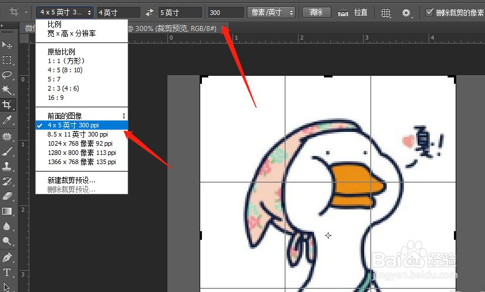Click the resolution field showing 300

click(226, 13)
